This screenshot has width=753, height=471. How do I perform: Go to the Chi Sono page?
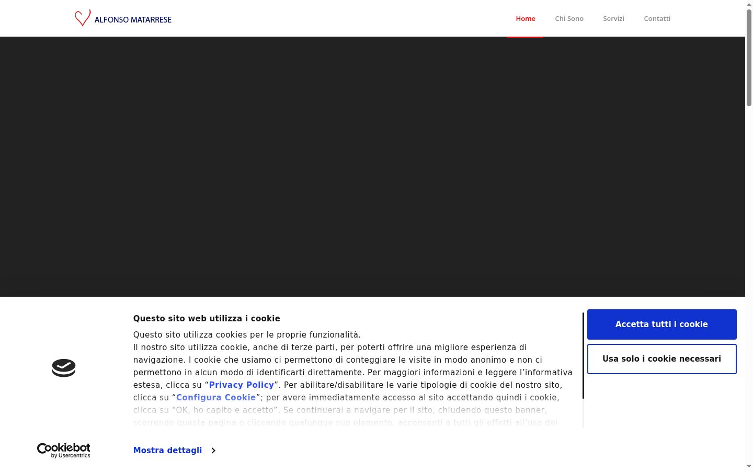[x=569, y=18]
